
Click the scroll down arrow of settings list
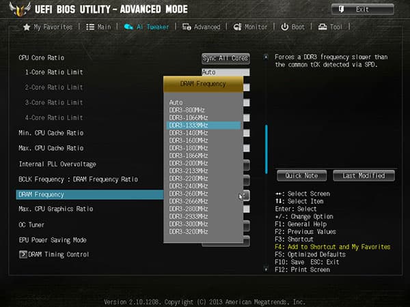coord(266,269)
